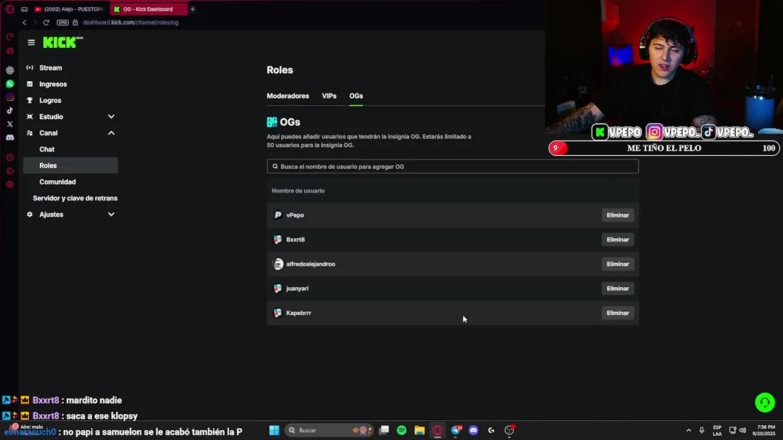This screenshot has width=783, height=440.
Task: Open Servidor y clave de retrans
Action: 75,198
